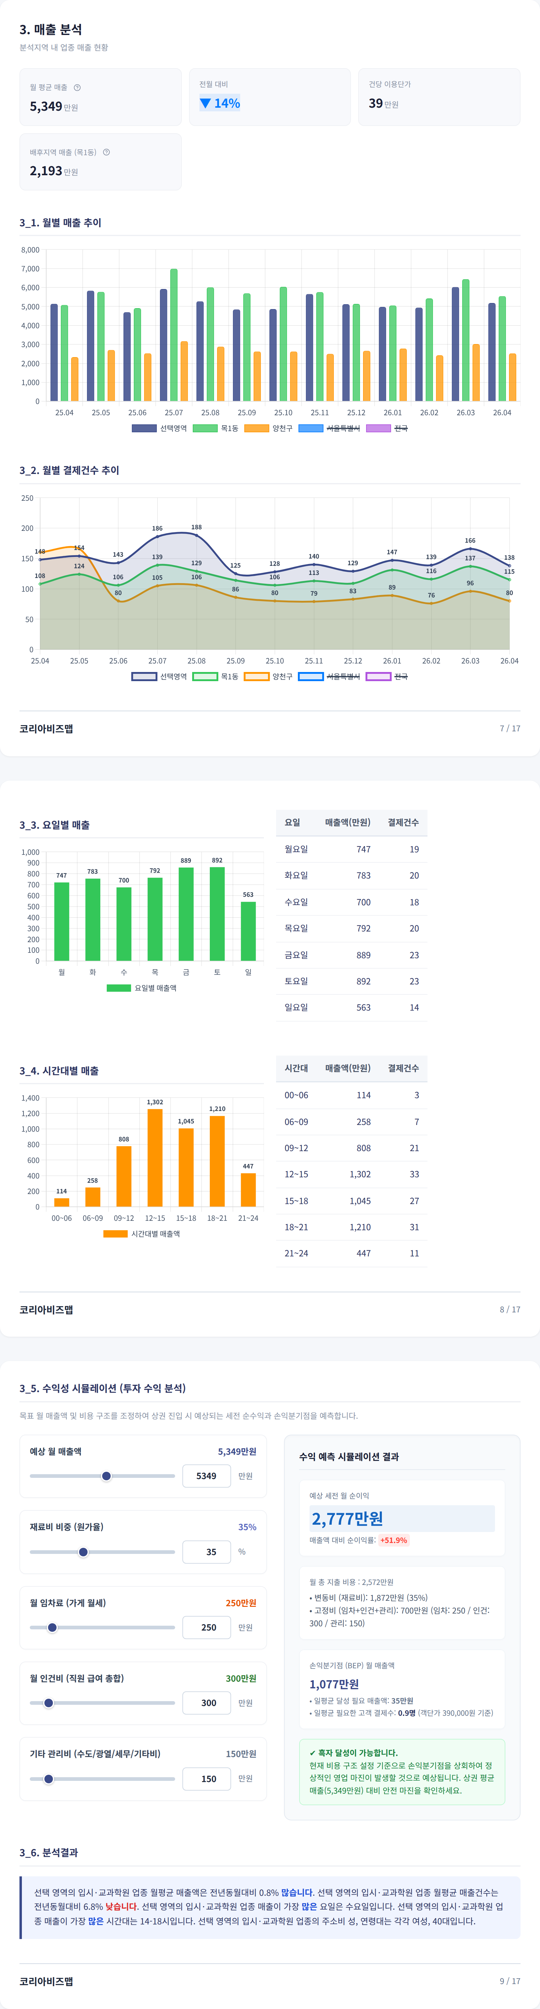Click the help icon beside 배후지역 매출 (목1동)
This screenshot has height=2009, width=540.
[x=106, y=152]
